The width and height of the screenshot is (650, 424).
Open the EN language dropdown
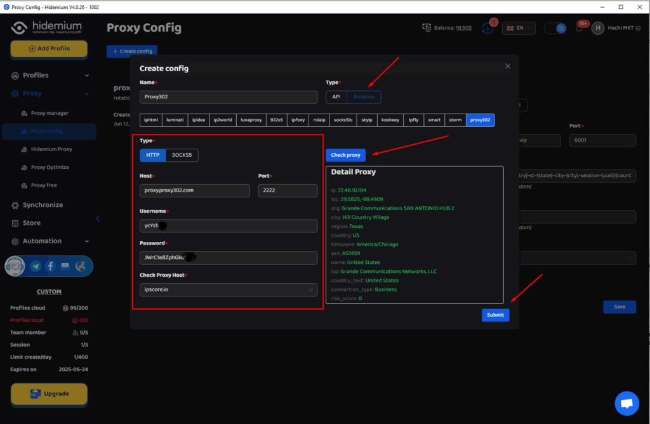pos(519,28)
